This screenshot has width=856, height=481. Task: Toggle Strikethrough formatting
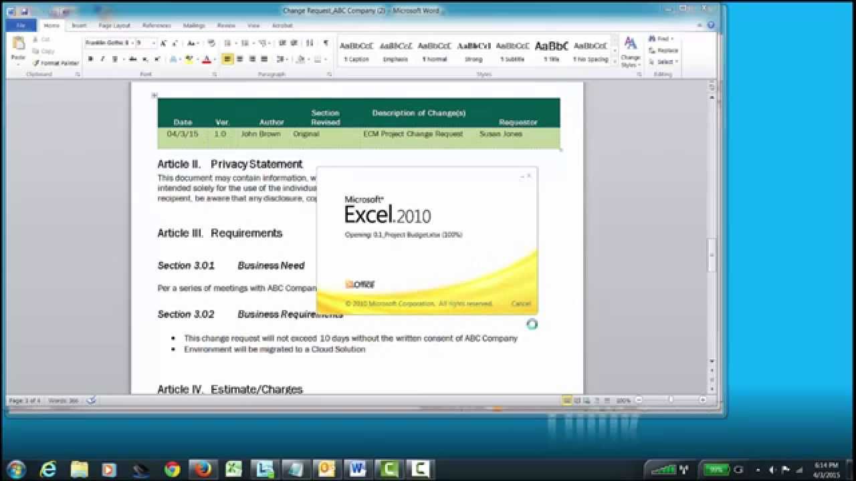click(x=132, y=59)
